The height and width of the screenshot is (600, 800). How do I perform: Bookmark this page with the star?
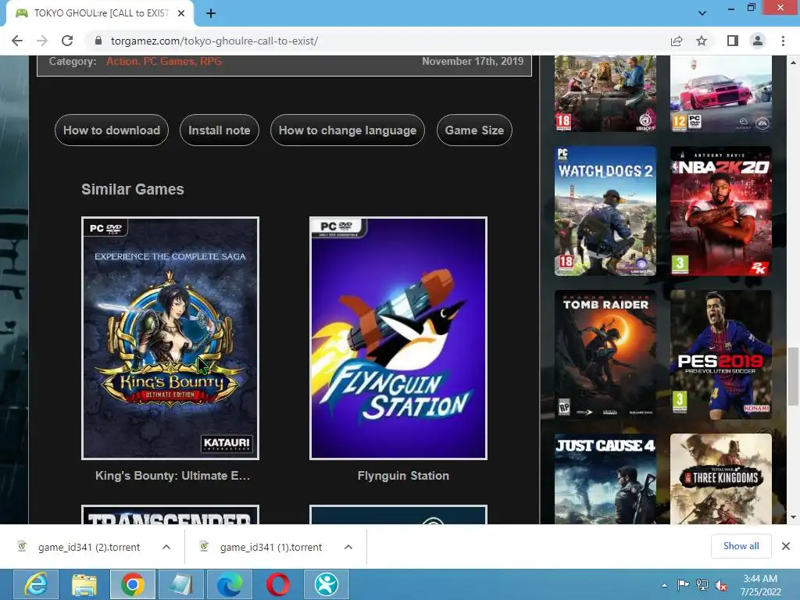tap(702, 41)
